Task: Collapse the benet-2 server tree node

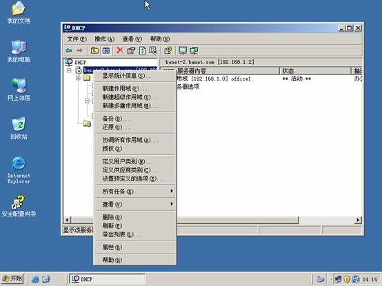Action: coord(69,70)
